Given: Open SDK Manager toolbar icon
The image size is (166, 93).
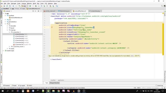Looking at the screenshot, I should point(53,6).
